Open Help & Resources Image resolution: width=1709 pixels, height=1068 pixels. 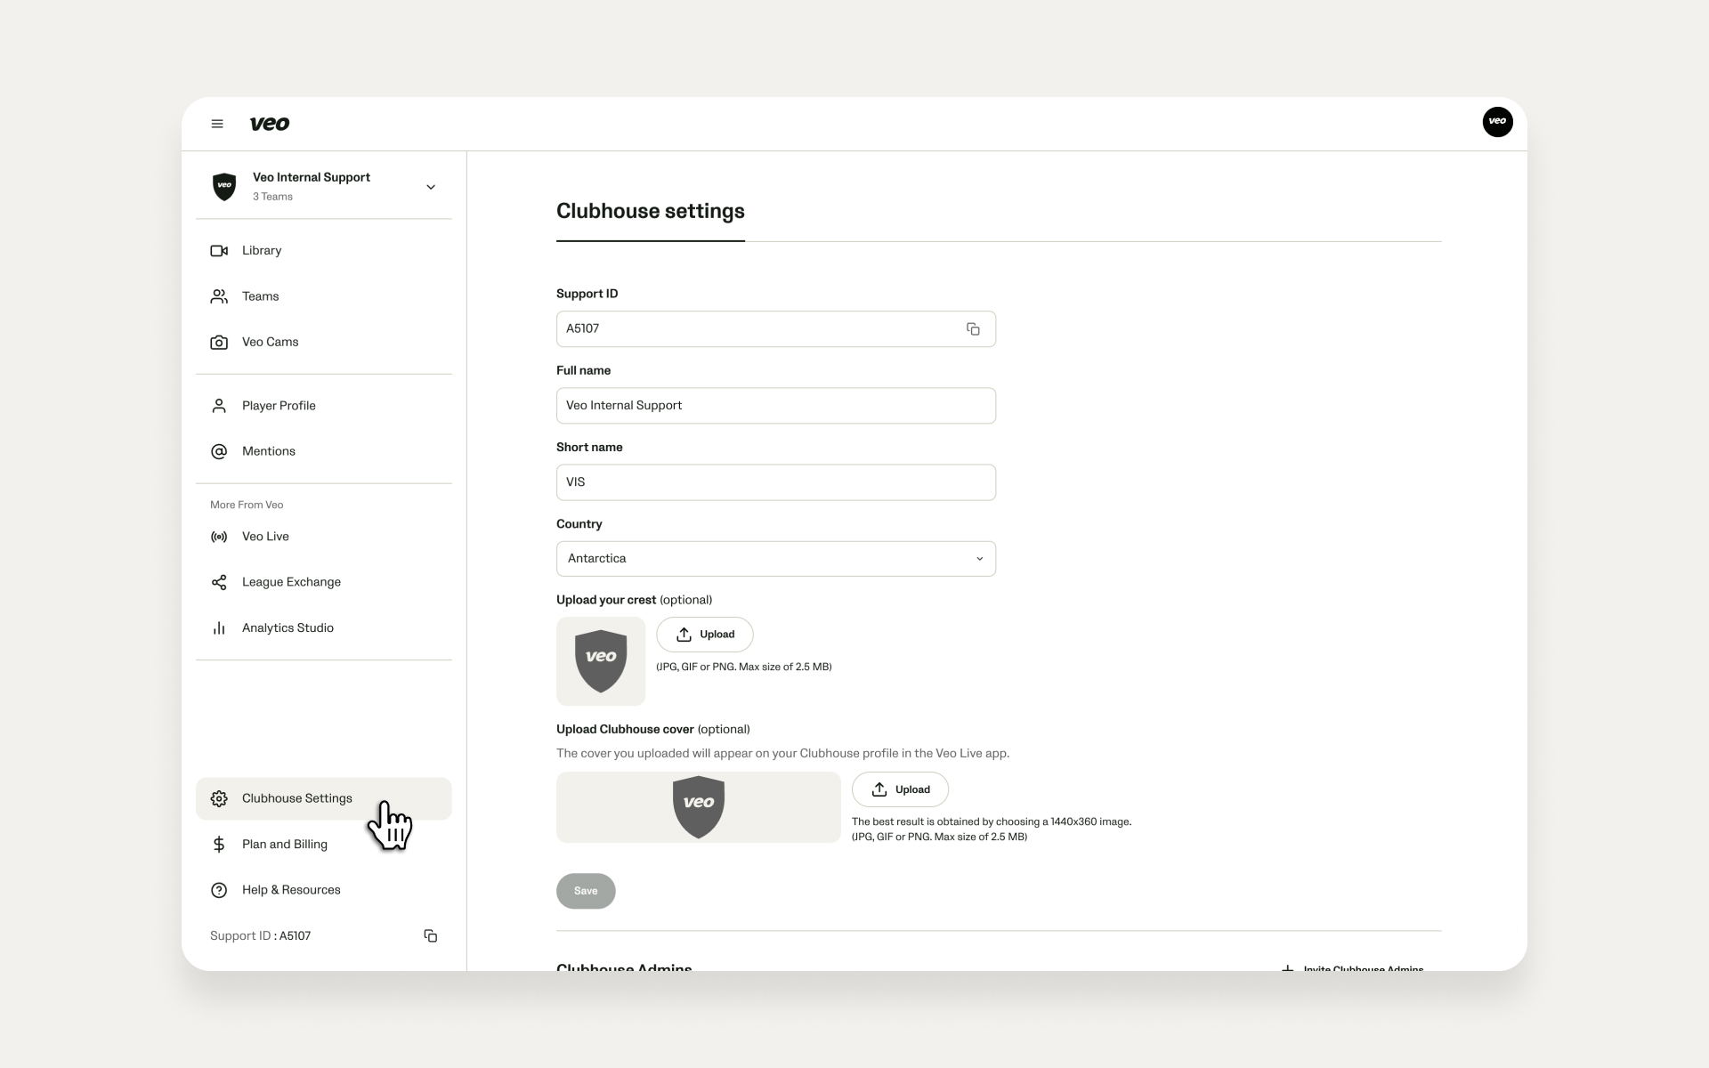[x=324, y=890]
